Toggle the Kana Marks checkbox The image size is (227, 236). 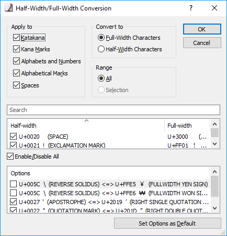click(x=16, y=49)
